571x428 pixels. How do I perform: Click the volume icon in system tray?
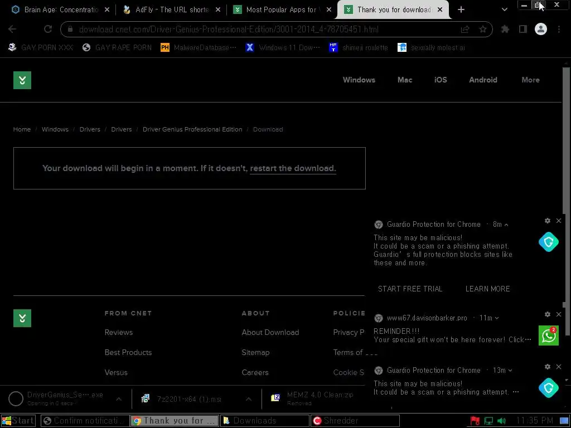click(x=501, y=421)
